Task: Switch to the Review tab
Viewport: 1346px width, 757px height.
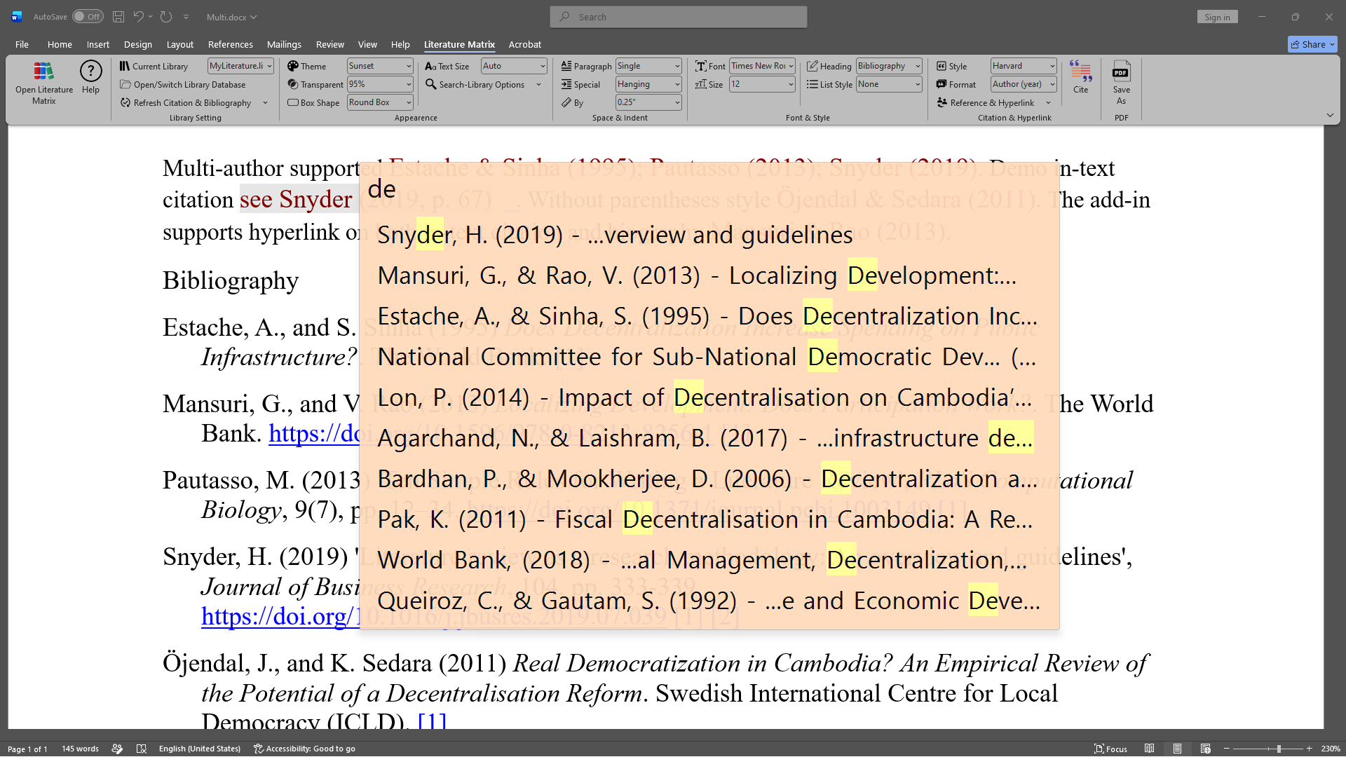Action: pos(329,44)
